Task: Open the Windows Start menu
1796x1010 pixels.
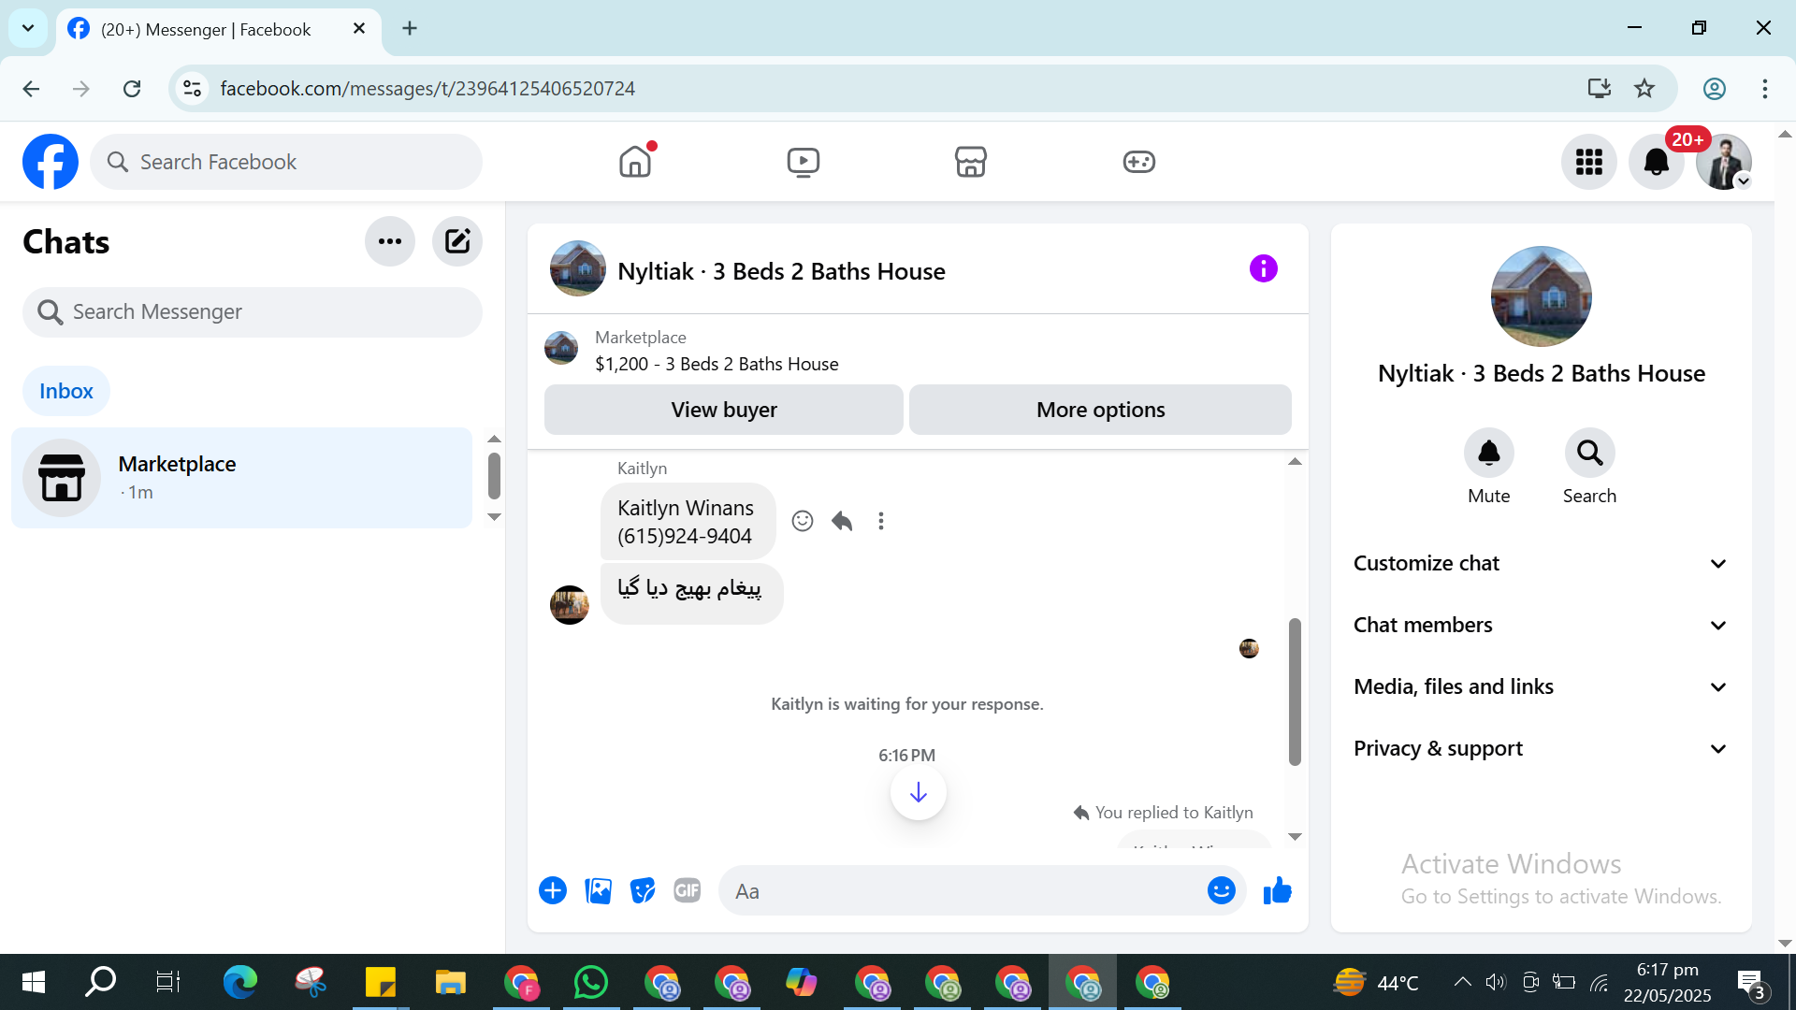Action: pyautogui.click(x=34, y=983)
